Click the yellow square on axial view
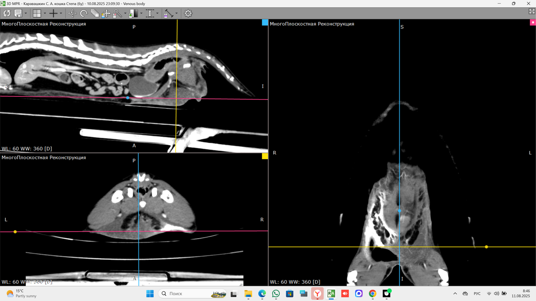The image size is (536, 301). (265, 156)
